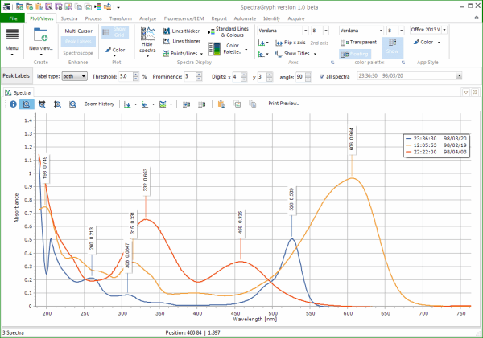Screen dimensions: 483x338
Task: Open the Identify ribbon tab
Action: 272,18
